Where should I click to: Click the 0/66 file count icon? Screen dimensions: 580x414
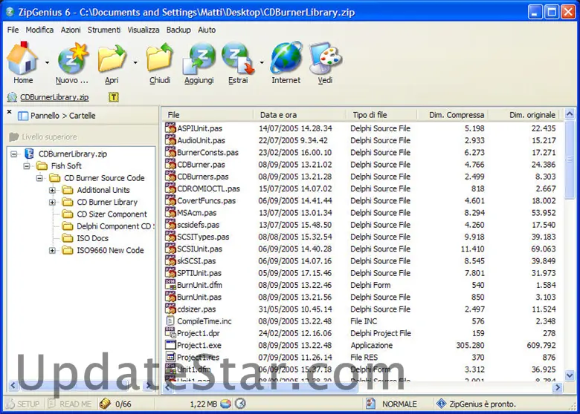(105, 404)
